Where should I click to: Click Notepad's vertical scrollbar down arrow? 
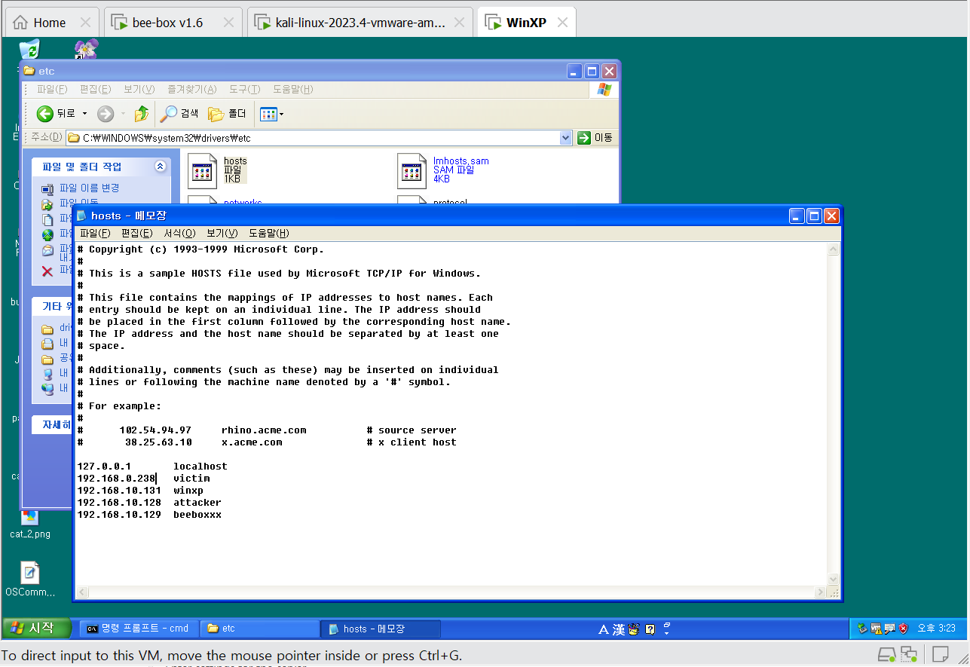click(833, 579)
